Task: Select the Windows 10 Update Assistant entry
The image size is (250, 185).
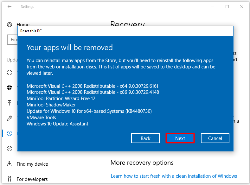Action: point(57,124)
